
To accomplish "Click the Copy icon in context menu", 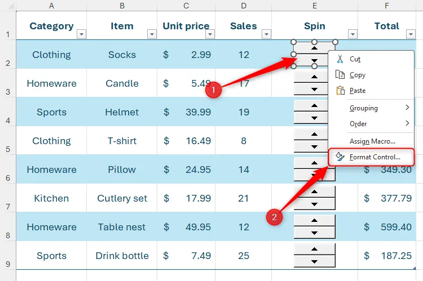I will 340,74.
